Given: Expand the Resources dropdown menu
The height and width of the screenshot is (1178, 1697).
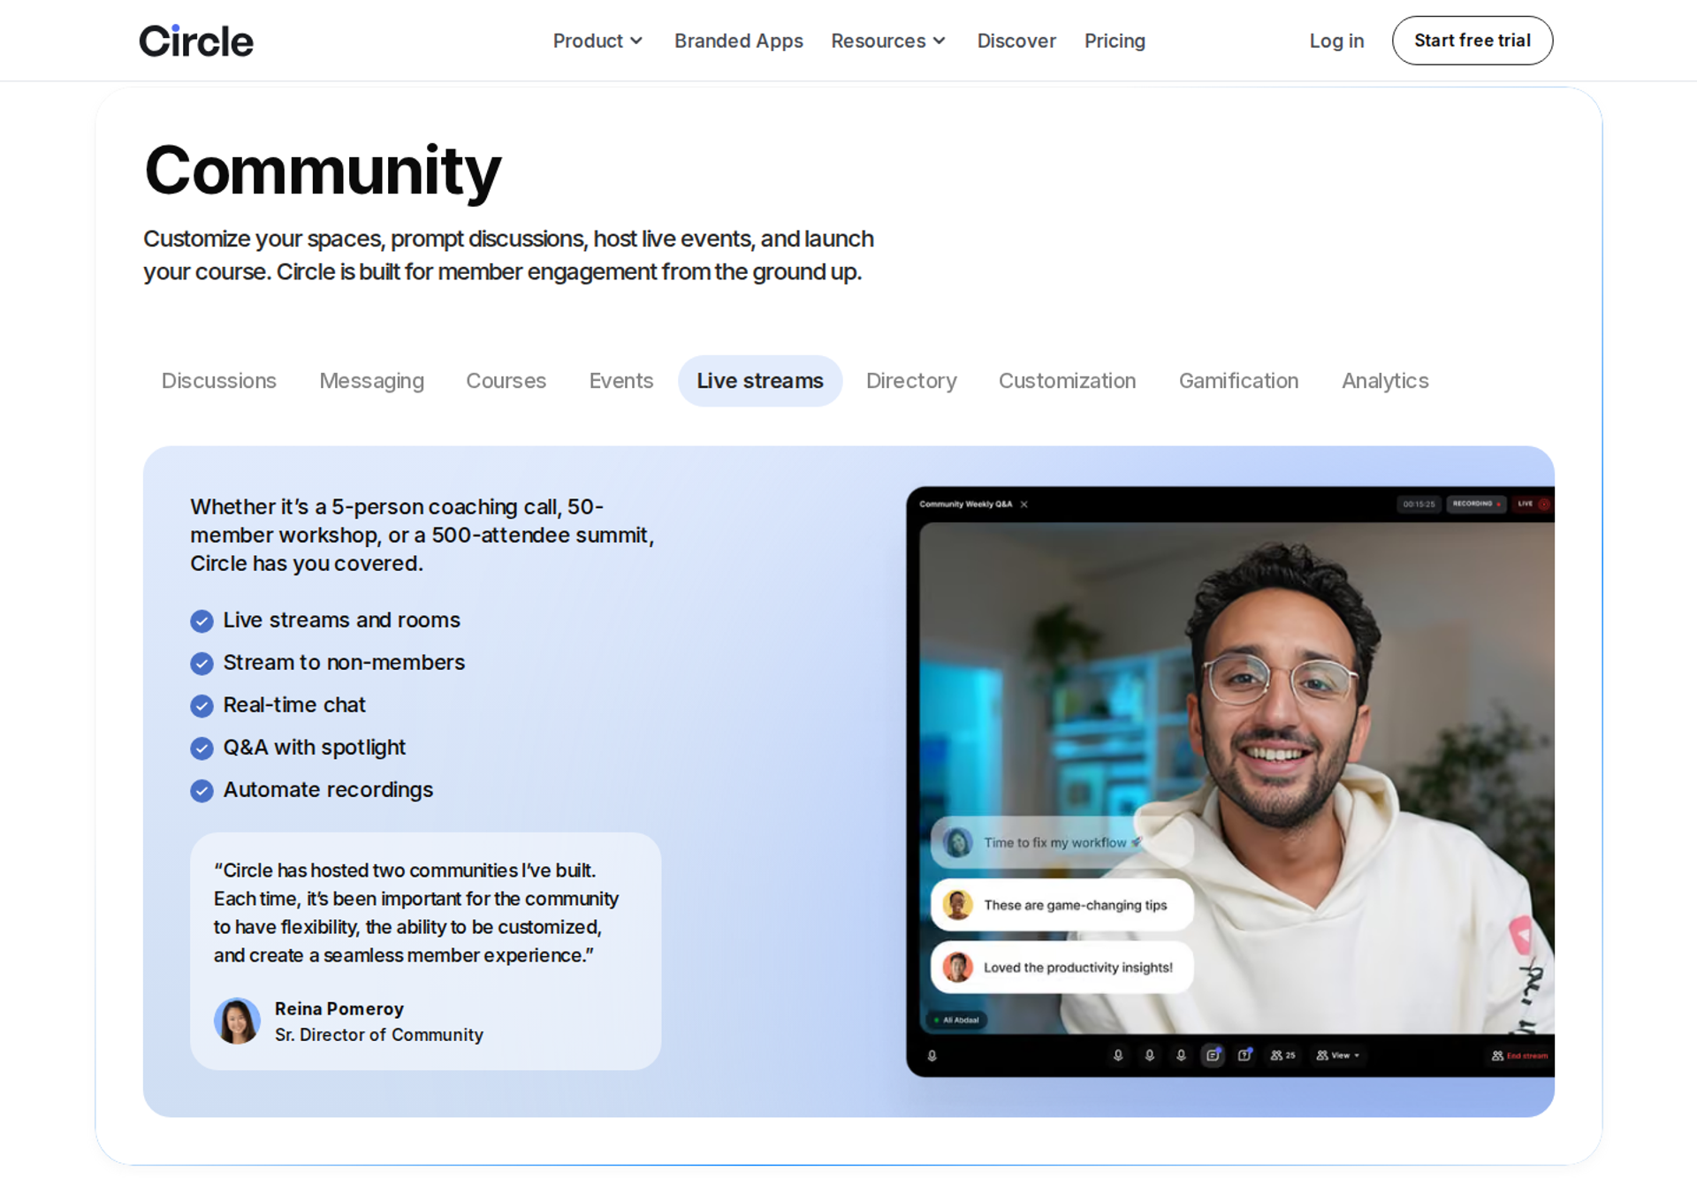Looking at the screenshot, I should (888, 41).
